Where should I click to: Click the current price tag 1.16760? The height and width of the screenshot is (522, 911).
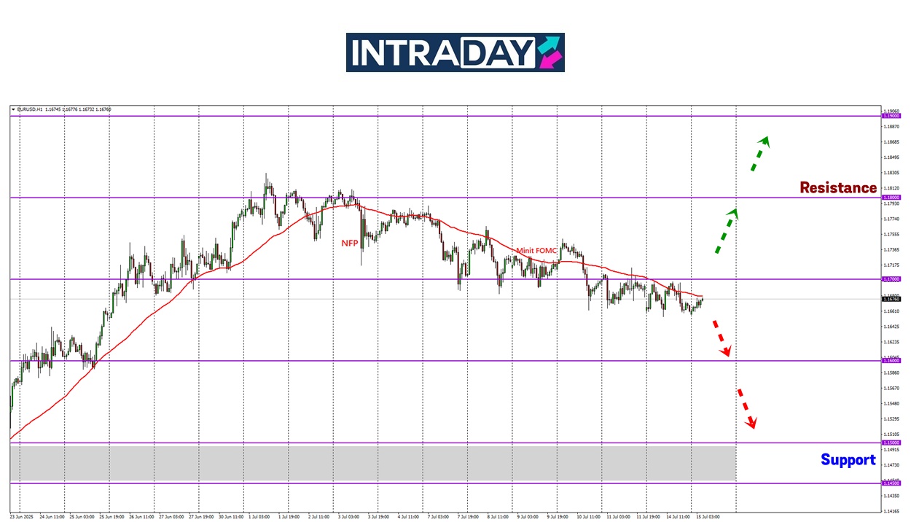click(891, 299)
